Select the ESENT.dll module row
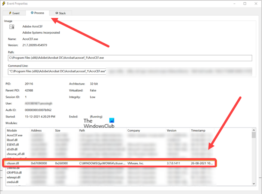 110,145
